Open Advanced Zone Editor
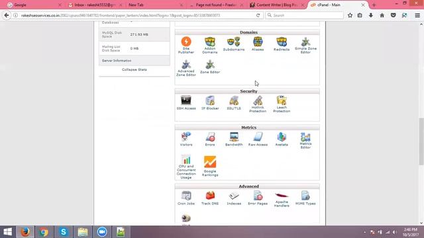The image size is (424, 238). [186, 68]
